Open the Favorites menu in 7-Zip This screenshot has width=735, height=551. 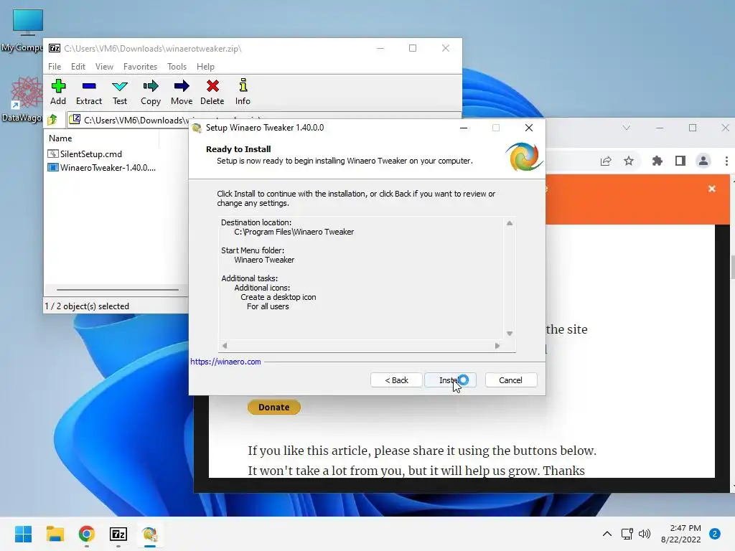pos(140,67)
